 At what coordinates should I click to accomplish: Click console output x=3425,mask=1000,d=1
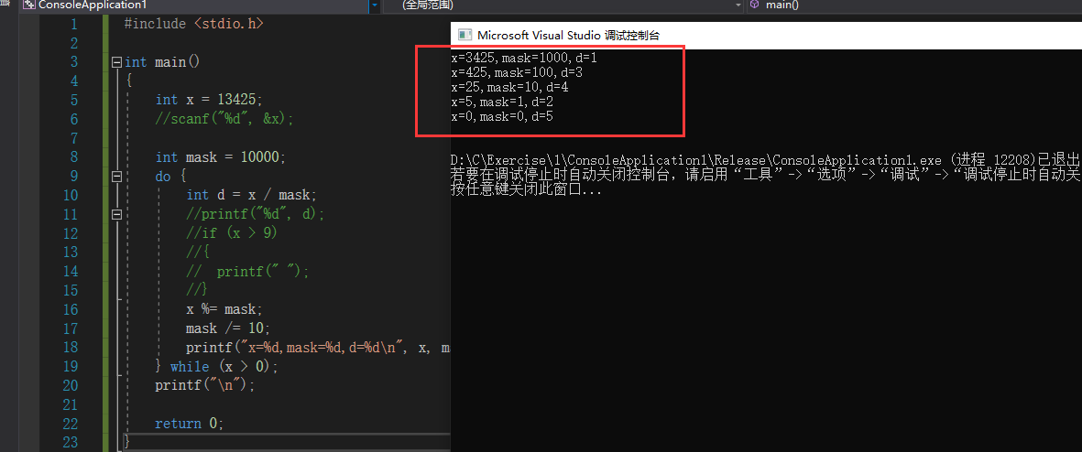tap(524, 58)
